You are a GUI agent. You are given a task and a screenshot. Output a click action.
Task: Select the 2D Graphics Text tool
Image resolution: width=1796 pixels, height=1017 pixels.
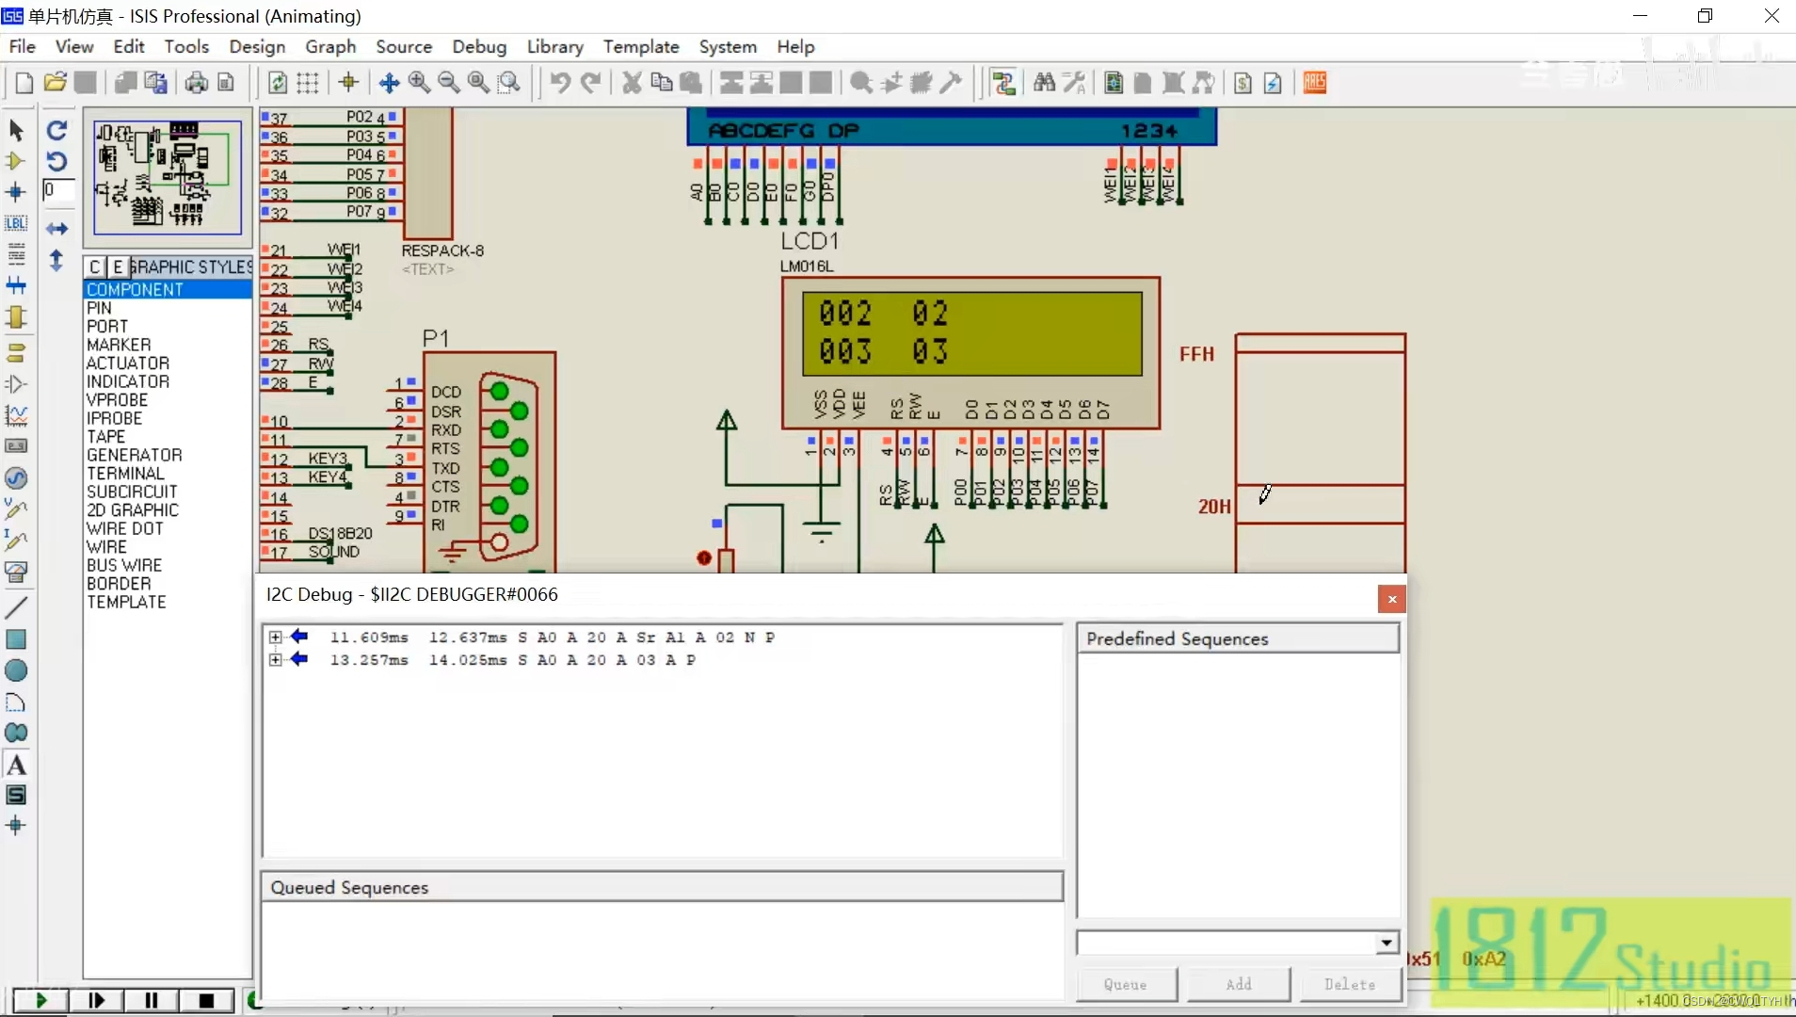(16, 765)
